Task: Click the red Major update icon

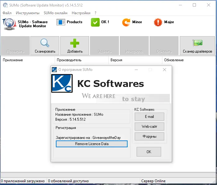Action: coord(158,22)
